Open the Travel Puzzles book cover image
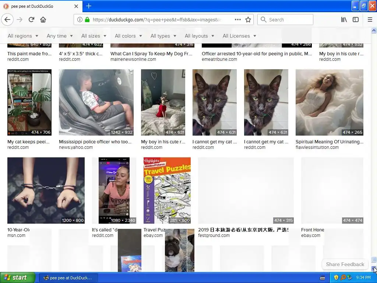The width and height of the screenshot is (377, 283). coord(167,191)
